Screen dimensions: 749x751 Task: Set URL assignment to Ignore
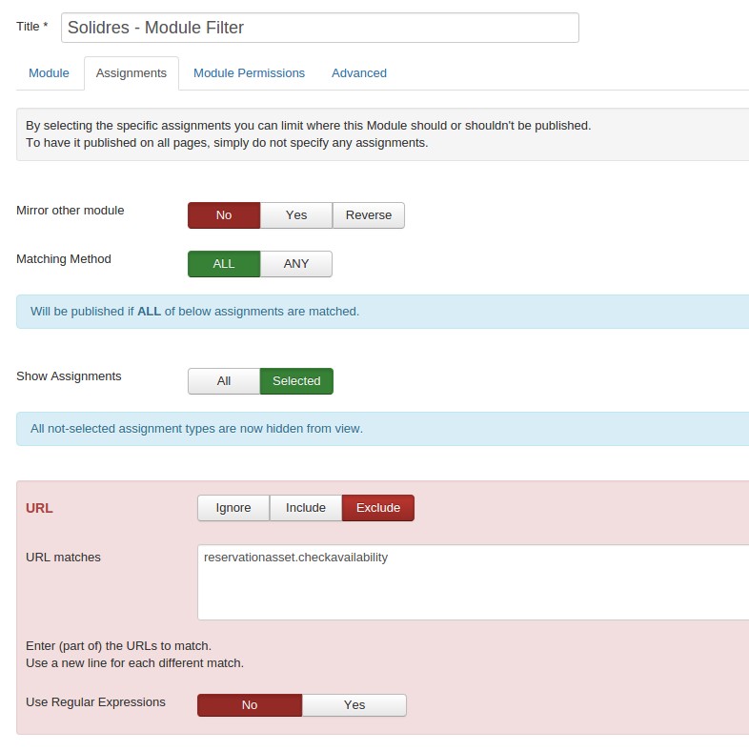pyautogui.click(x=233, y=508)
